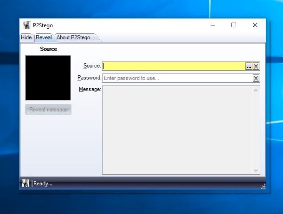Minimize the P2Stego window

pyautogui.click(x=213, y=25)
